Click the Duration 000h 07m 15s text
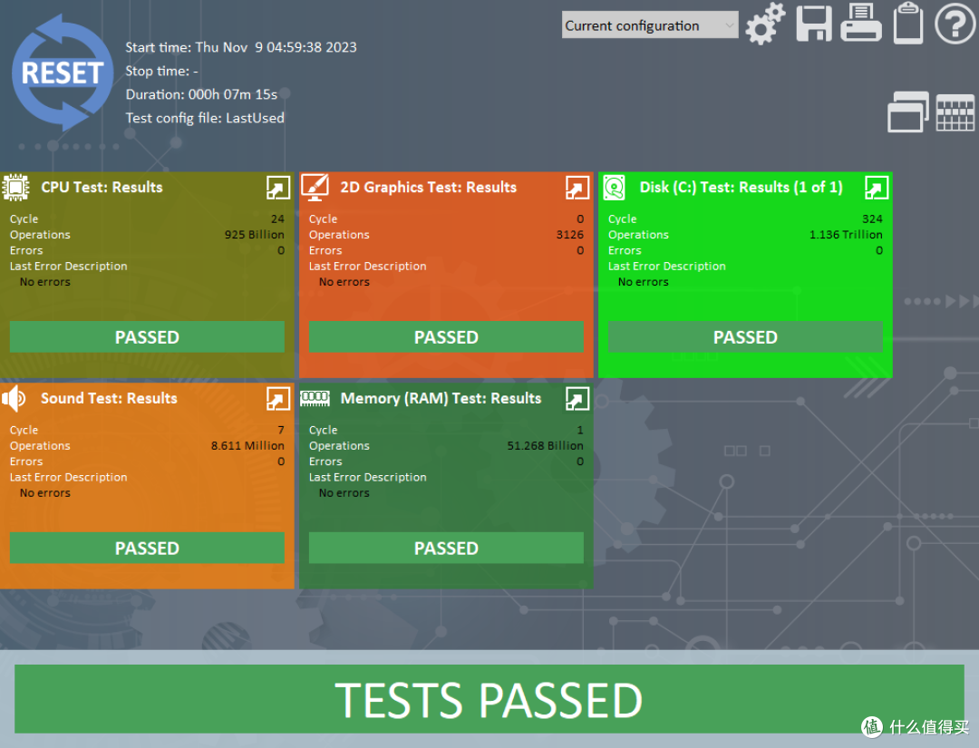 [x=201, y=94]
